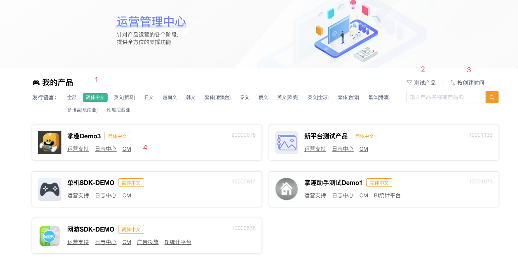Open 运营支持 for 掌趣Demo3
The height and width of the screenshot is (258, 518).
78,149
